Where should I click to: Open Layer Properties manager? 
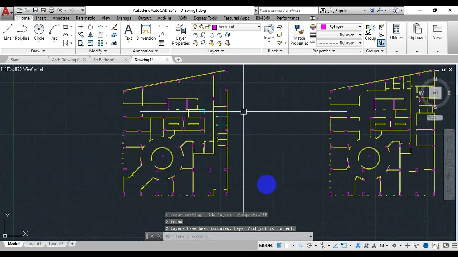point(181,35)
